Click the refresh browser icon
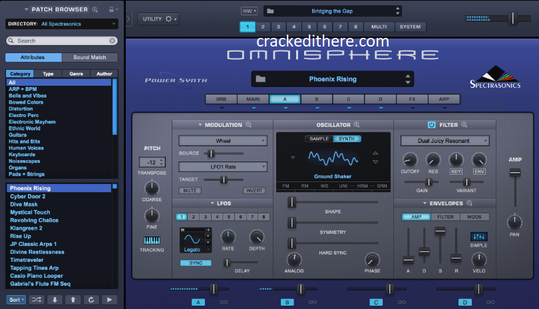This screenshot has height=309, width=539. 91,300
